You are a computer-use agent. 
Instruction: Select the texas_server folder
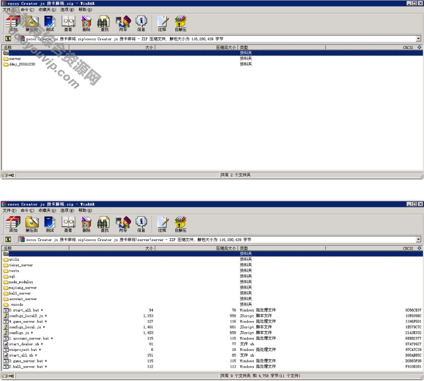tap(18, 265)
